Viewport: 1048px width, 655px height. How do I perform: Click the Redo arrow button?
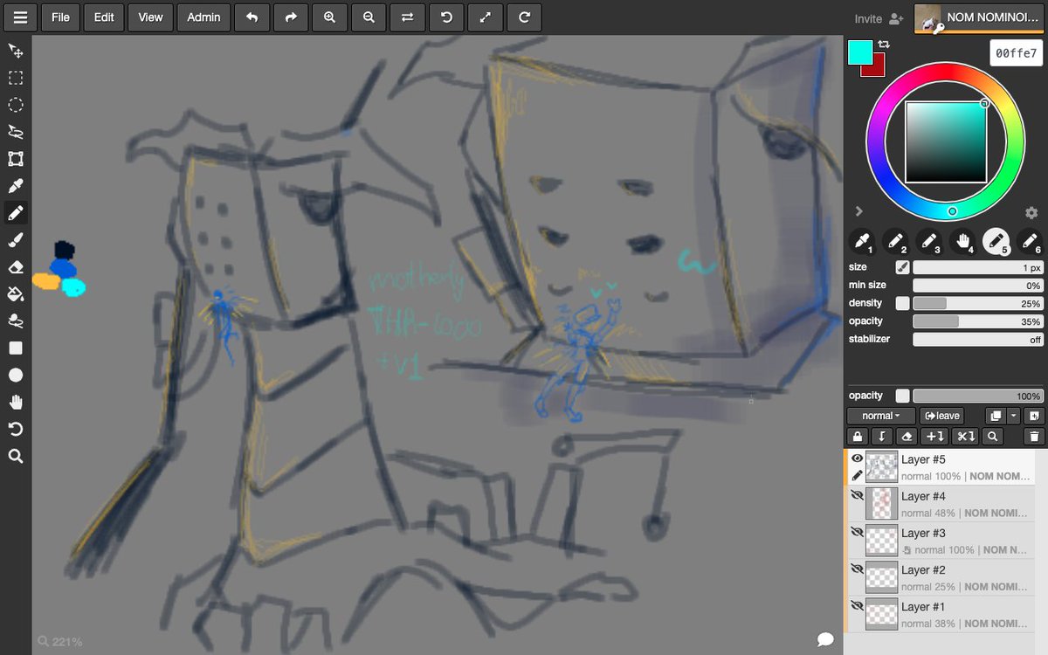[x=291, y=17]
